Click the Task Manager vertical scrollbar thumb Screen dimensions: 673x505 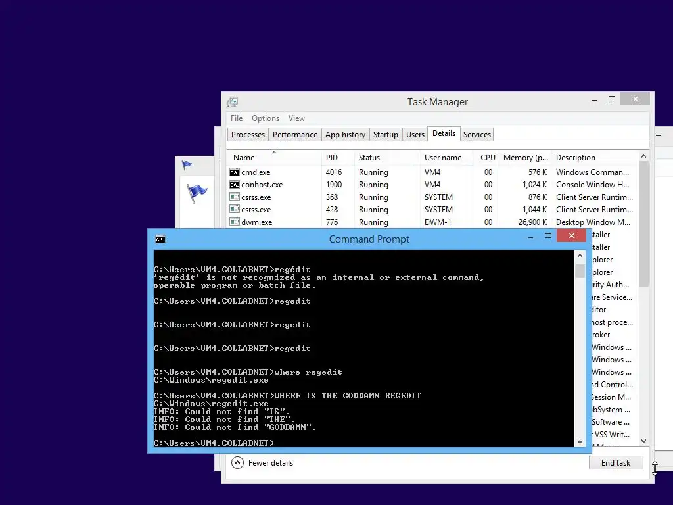tap(643, 224)
